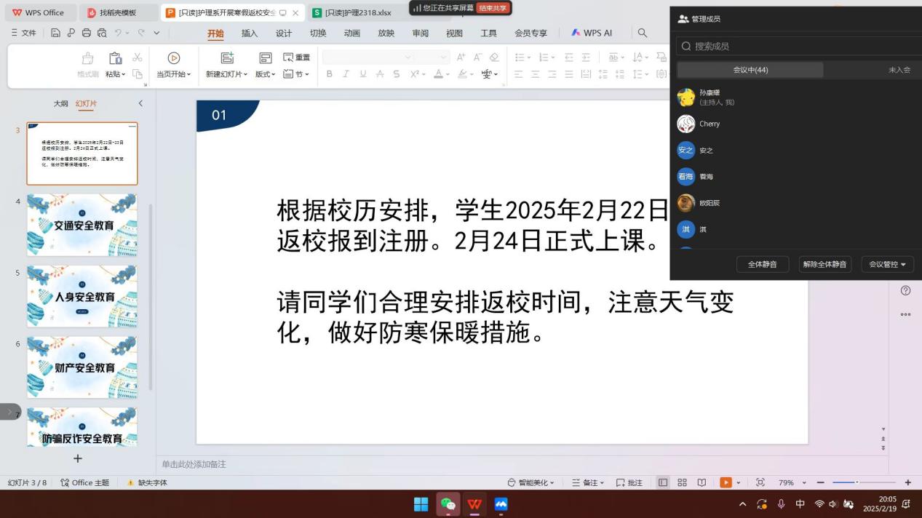Click Mute All (全体静音) button
Image resolution: width=922 pixels, height=518 pixels.
[x=763, y=264]
